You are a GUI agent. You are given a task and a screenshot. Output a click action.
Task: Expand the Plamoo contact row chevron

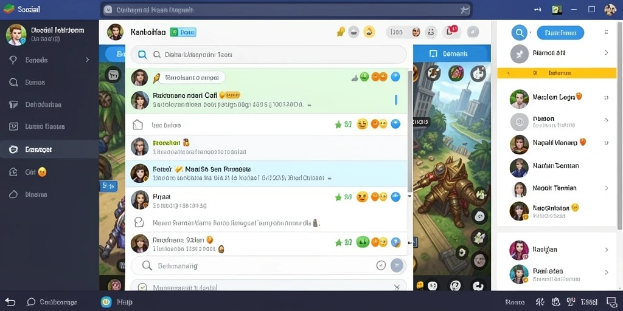click(x=607, y=53)
